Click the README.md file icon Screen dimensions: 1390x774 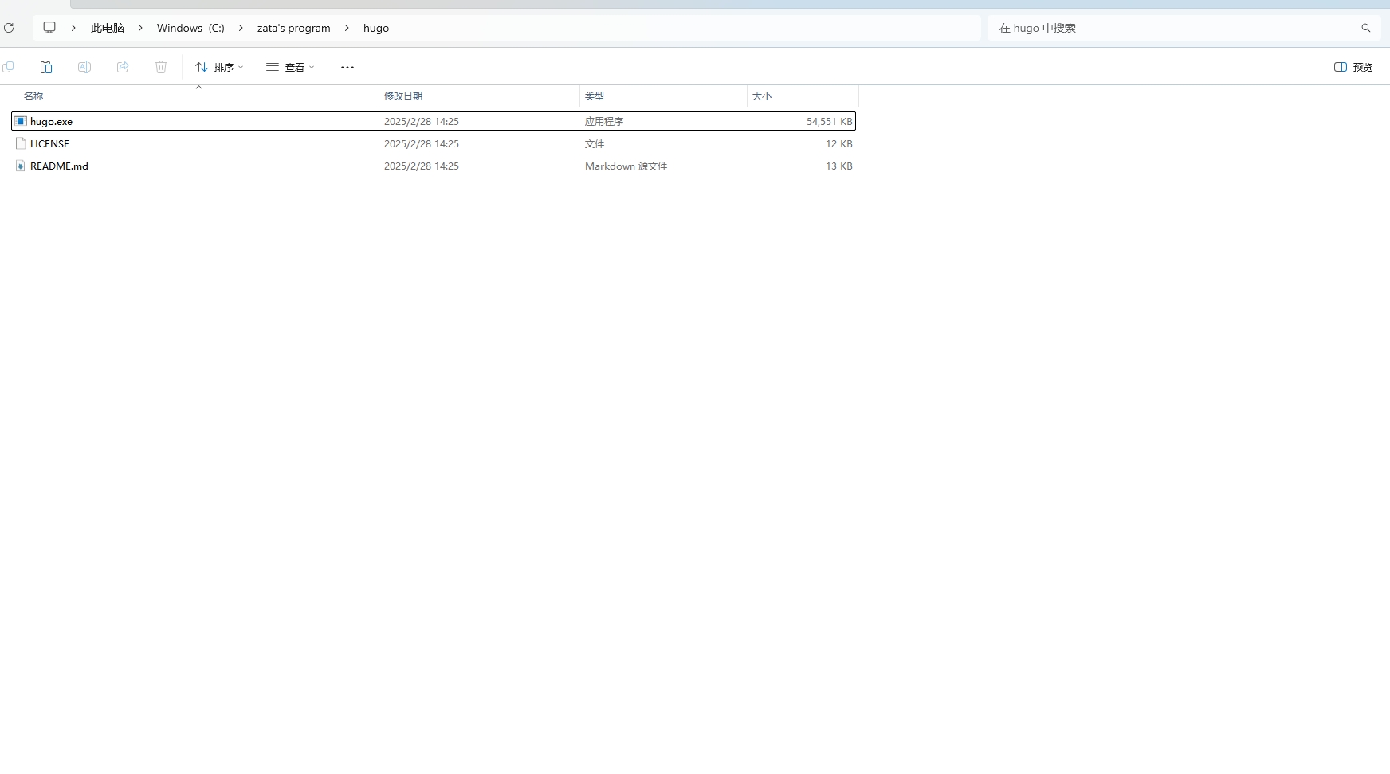click(21, 166)
